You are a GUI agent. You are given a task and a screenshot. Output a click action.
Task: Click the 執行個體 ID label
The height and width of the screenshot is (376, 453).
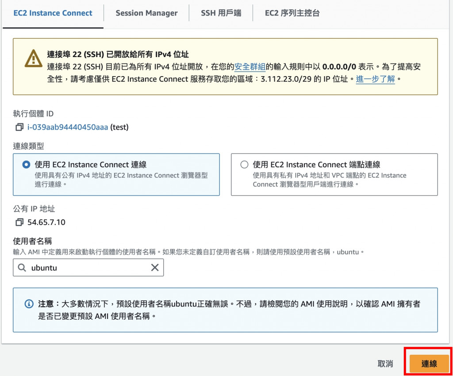pos(33,114)
